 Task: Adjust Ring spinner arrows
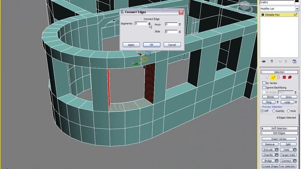point(277,102)
